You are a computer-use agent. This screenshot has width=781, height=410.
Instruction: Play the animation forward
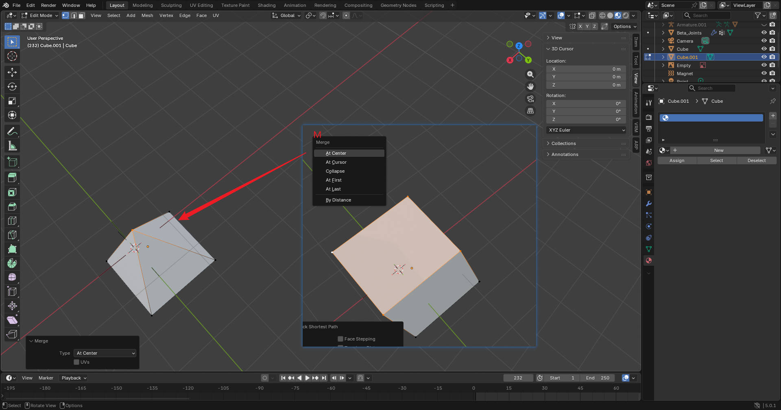pyautogui.click(x=308, y=378)
